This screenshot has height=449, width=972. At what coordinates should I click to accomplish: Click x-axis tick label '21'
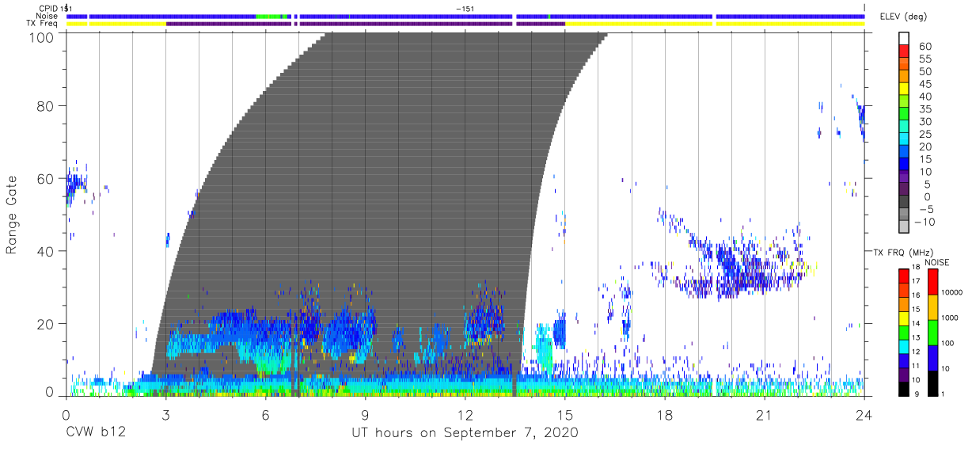coord(765,414)
